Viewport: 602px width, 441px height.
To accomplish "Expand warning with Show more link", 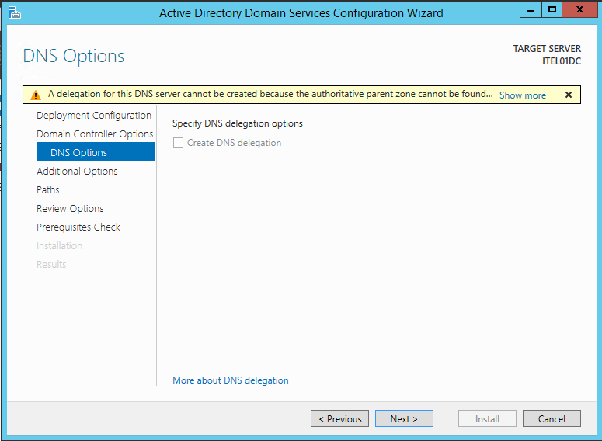I will 523,95.
